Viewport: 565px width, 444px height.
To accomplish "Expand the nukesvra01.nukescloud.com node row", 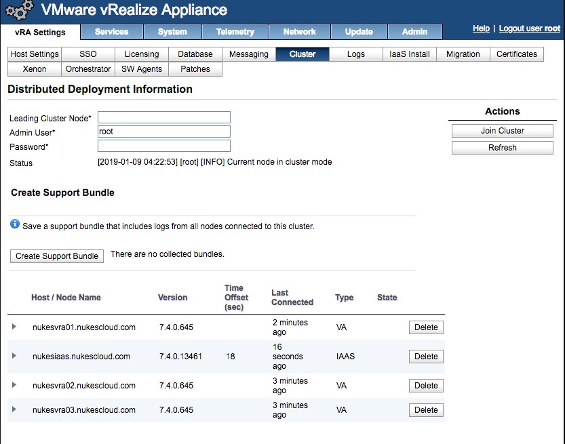I will [x=14, y=327].
